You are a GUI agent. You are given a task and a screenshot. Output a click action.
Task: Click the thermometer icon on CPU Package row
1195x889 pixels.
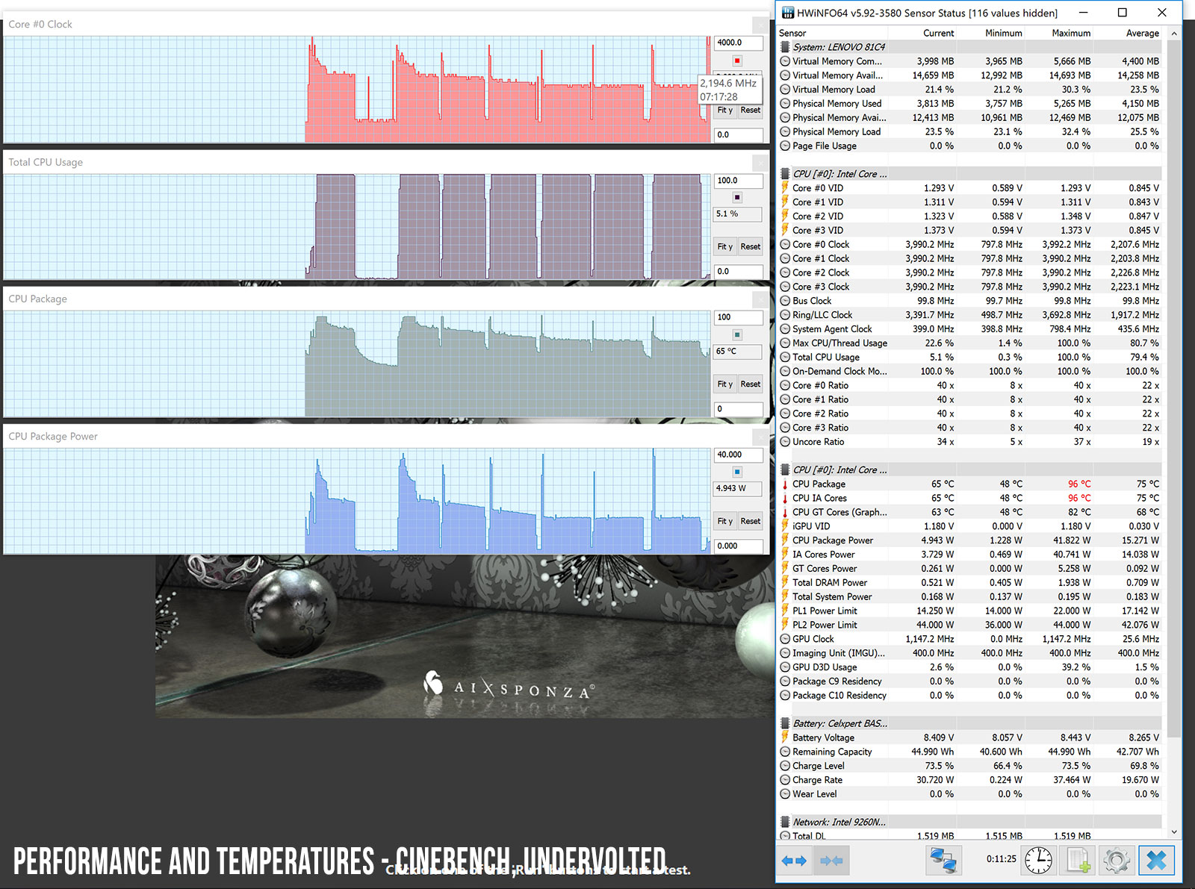(785, 484)
